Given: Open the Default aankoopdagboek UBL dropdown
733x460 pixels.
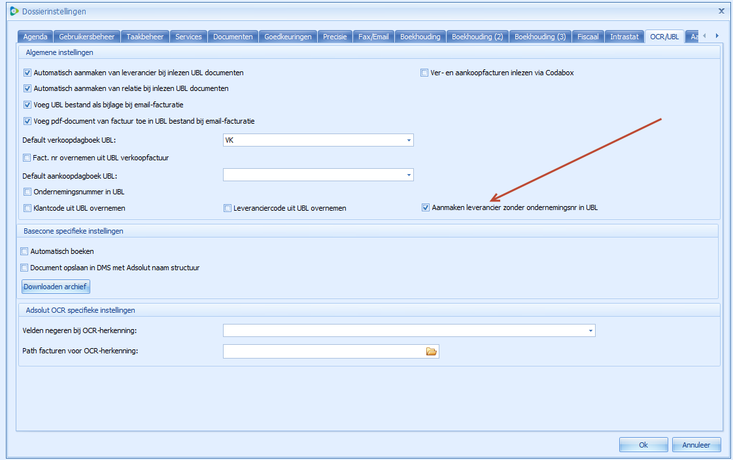Looking at the screenshot, I should coord(409,175).
